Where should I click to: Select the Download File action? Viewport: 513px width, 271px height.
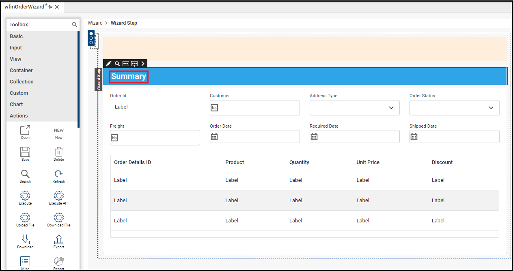coord(59,220)
